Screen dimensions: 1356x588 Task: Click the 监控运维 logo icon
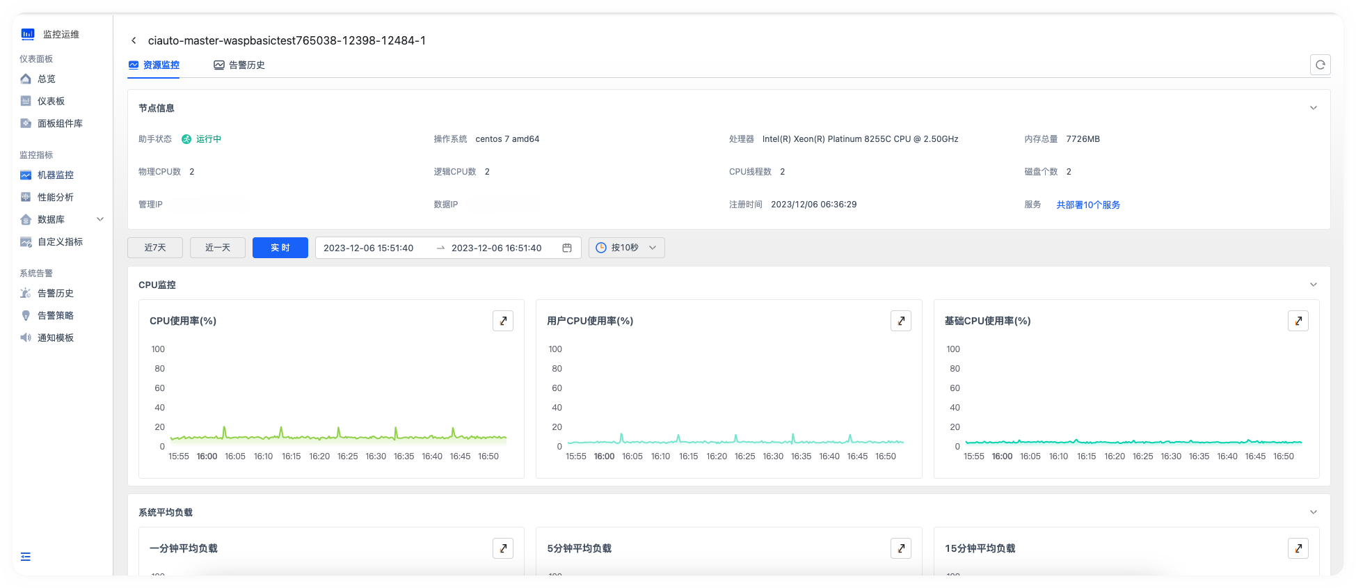click(x=28, y=34)
